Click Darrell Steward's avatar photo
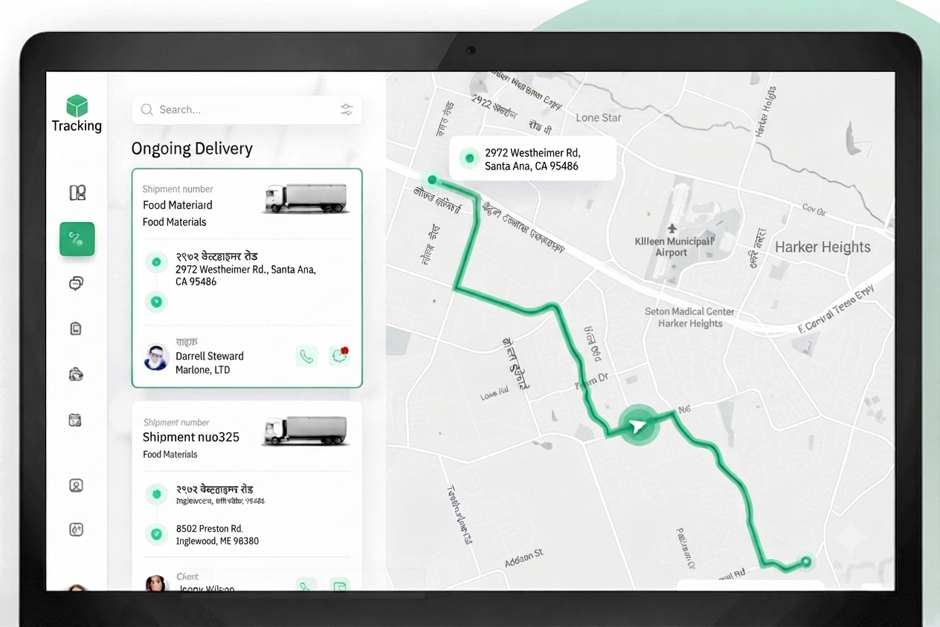This screenshot has height=627, width=940. click(156, 357)
